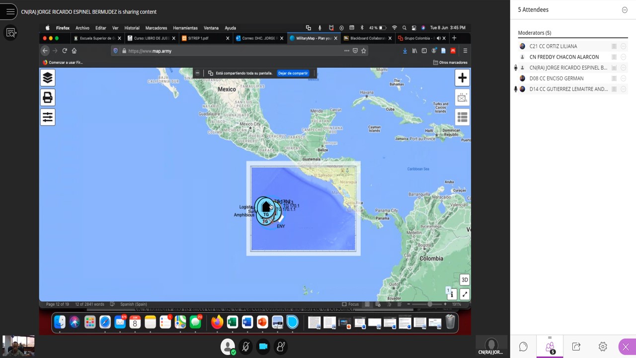The height and width of the screenshot is (358, 636).
Task: Open Microsoft Excel in Dock
Action: tap(232, 323)
